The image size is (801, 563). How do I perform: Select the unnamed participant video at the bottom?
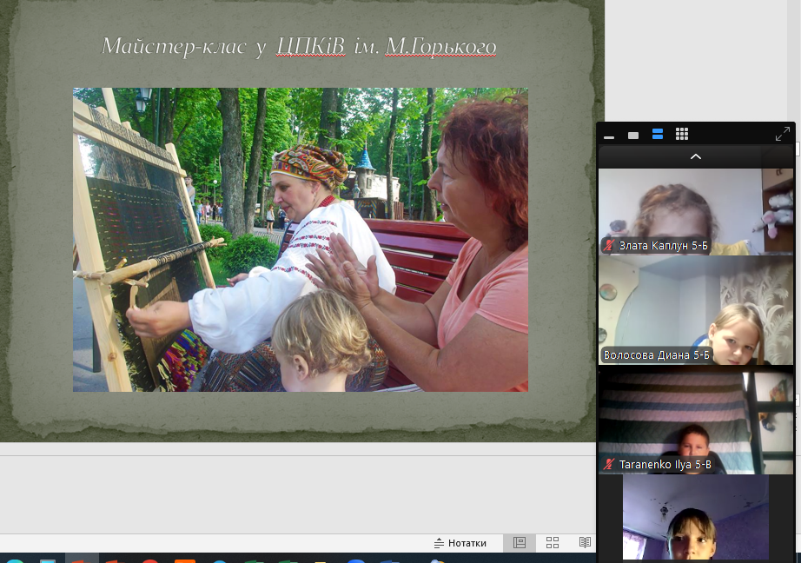coord(695,517)
